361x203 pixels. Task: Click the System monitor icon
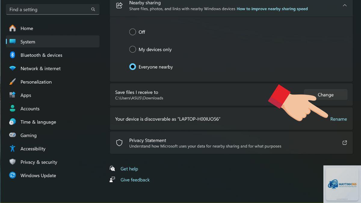click(13, 42)
